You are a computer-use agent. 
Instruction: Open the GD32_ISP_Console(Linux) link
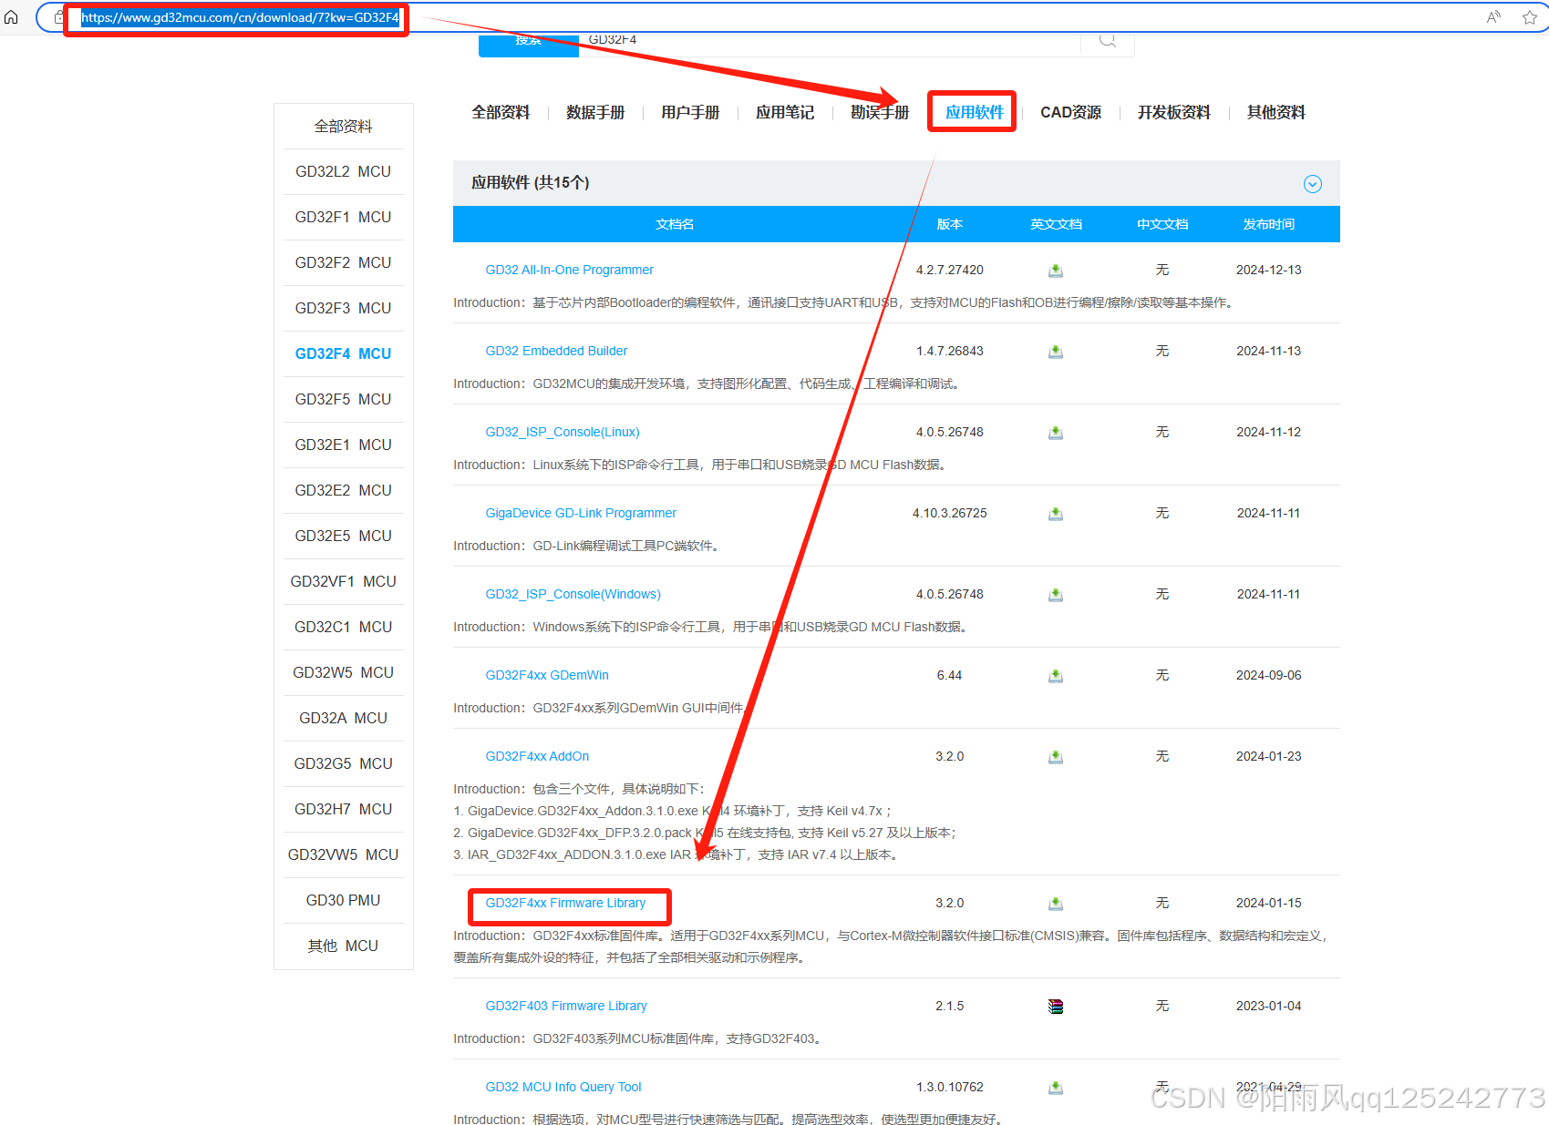click(x=563, y=432)
